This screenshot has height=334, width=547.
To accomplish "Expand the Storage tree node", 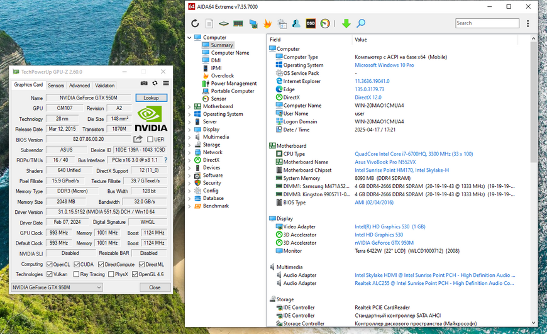I will (189, 145).
